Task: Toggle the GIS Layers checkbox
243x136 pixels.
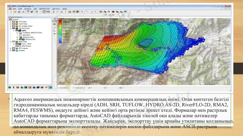Action: coord(14,48)
